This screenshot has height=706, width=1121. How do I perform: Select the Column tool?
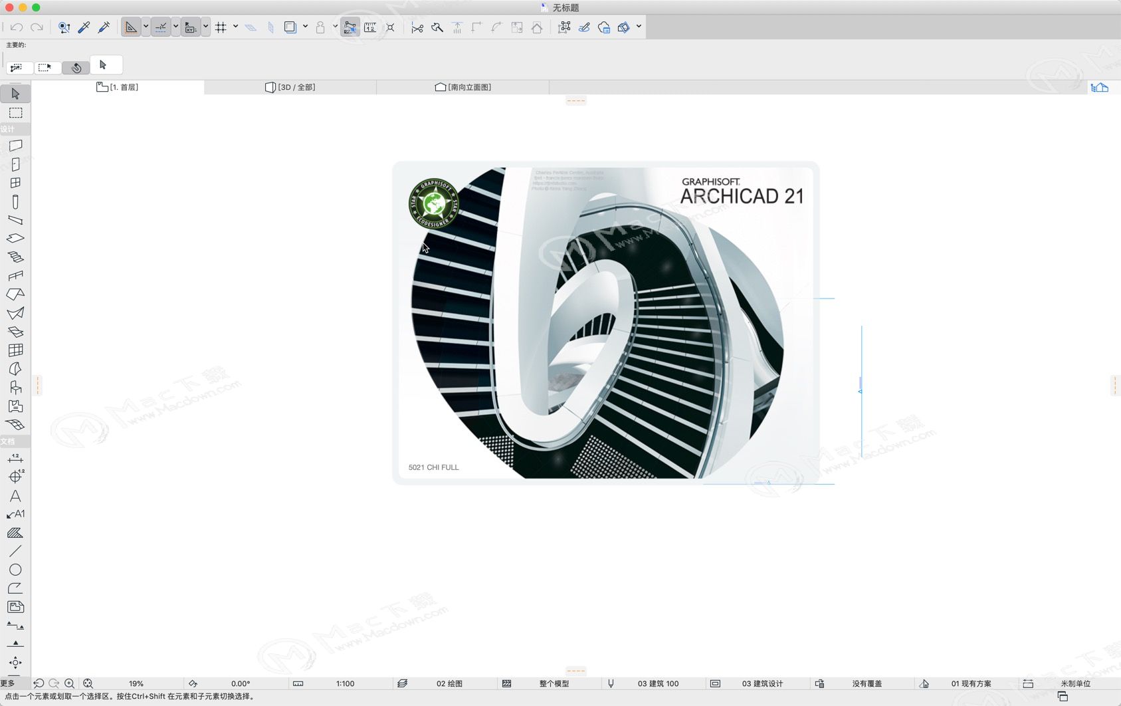click(15, 201)
